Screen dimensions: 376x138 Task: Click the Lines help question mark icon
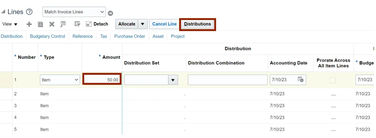coord(29,12)
